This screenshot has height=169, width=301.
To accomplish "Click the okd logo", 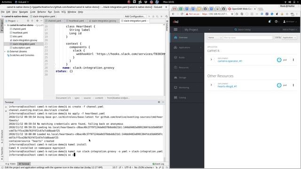I will coord(175,22).
